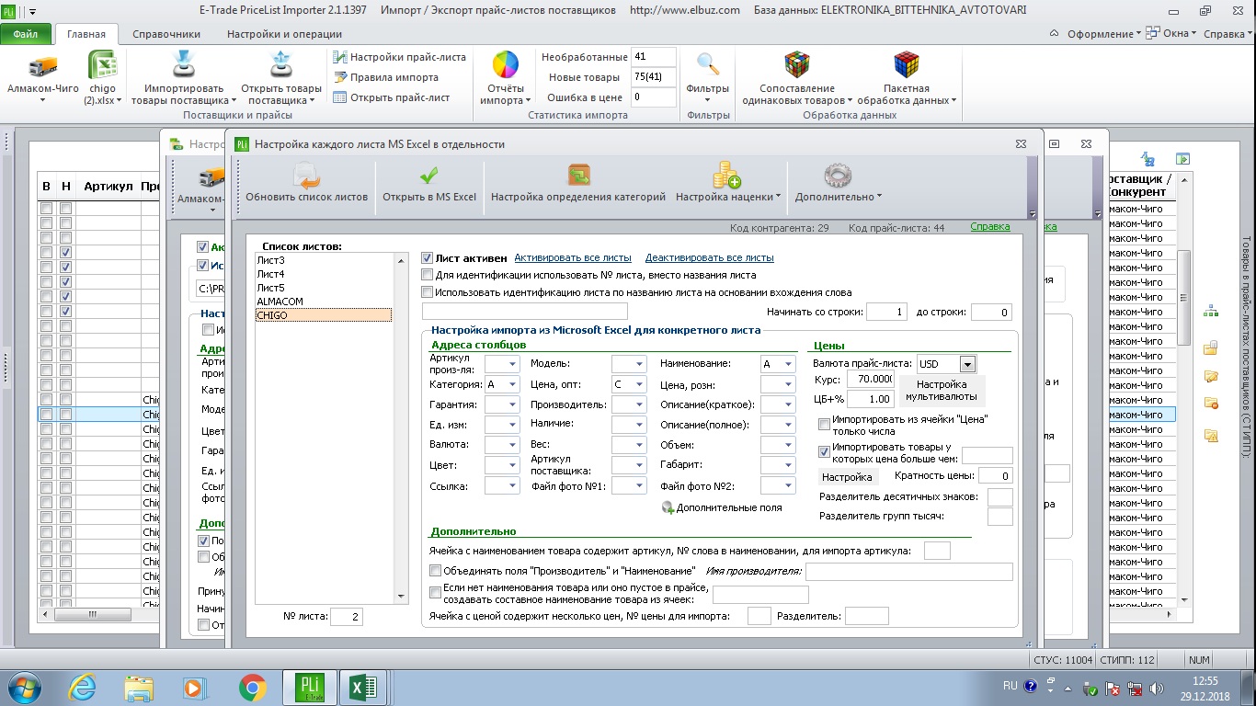1256x706 pixels.
Task: Open the Наименование column dropdown
Action: click(788, 364)
